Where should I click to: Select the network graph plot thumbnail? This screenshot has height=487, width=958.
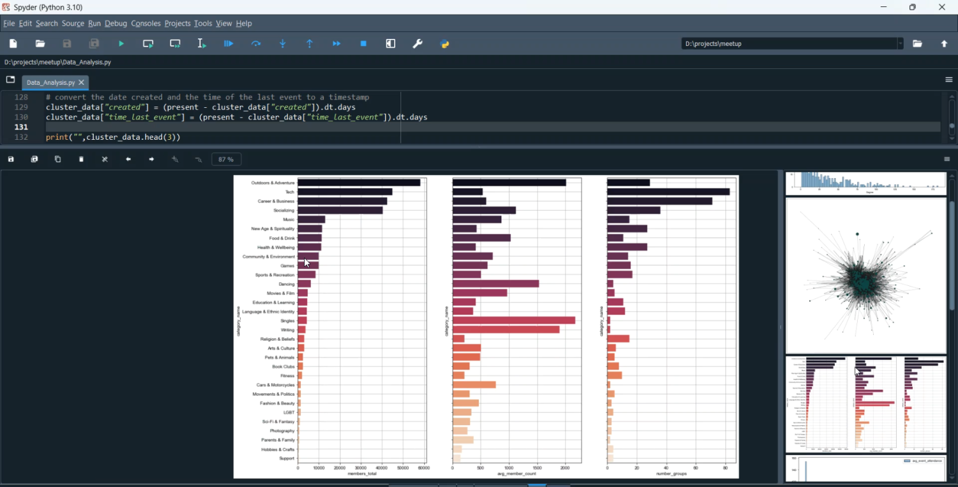click(x=865, y=275)
